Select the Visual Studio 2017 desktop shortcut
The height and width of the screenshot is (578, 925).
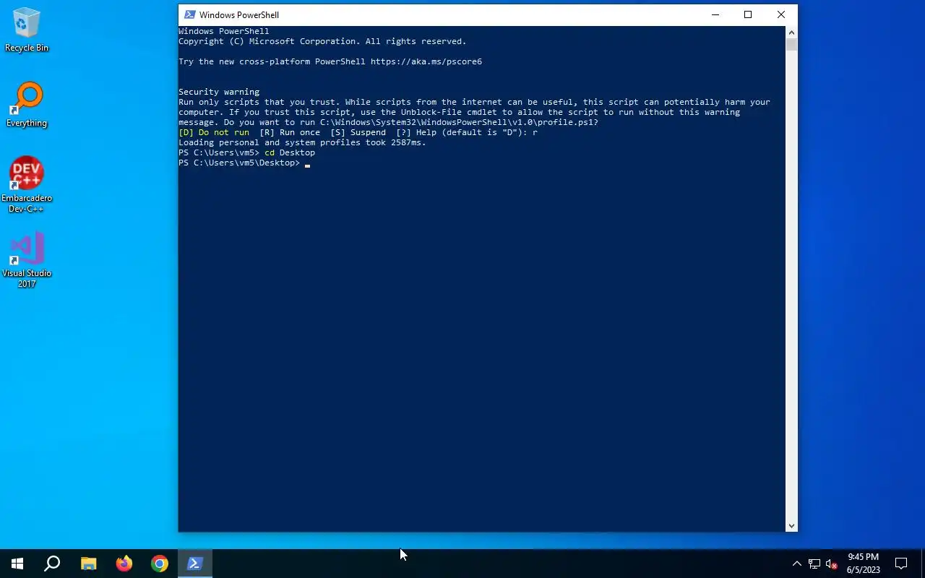27,260
